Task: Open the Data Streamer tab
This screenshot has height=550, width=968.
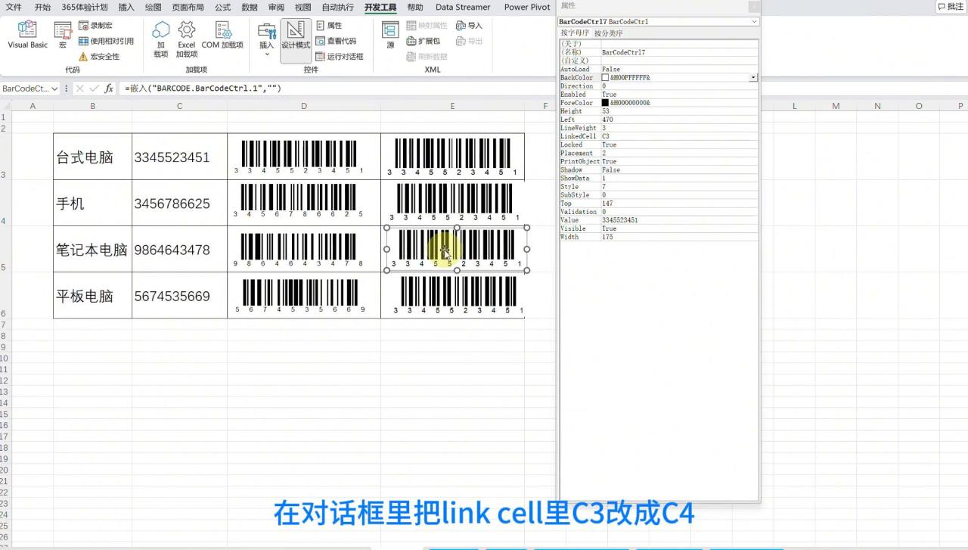Action: (463, 7)
